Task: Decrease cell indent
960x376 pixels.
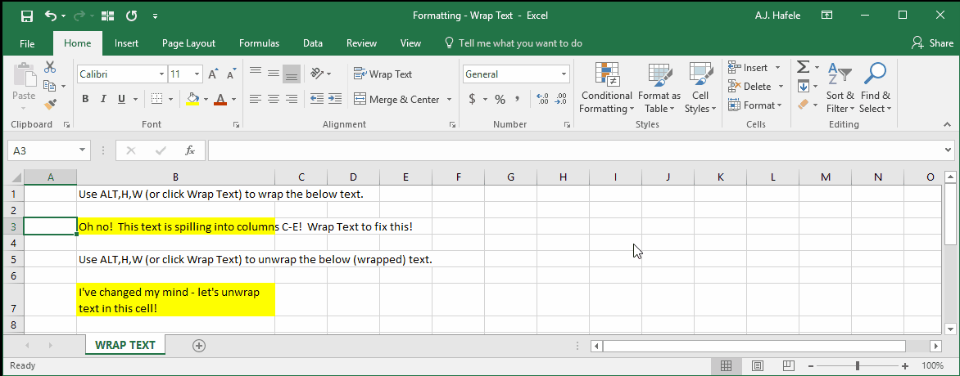Action: click(x=316, y=98)
